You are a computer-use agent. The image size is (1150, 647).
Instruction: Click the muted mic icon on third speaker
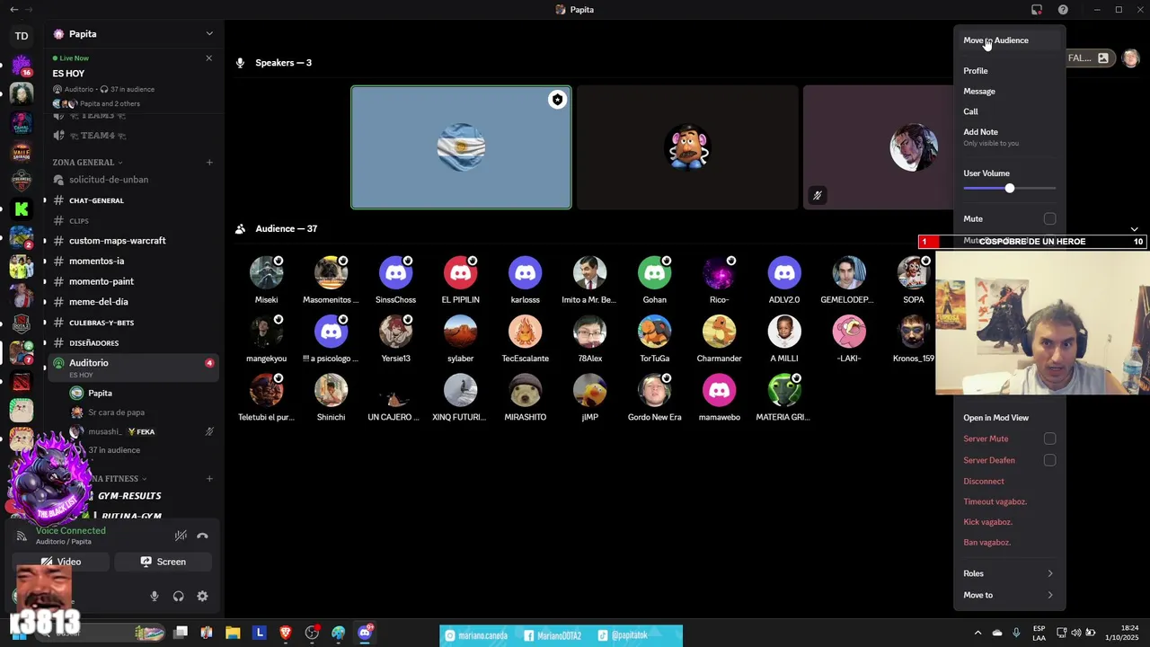[817, 195]
